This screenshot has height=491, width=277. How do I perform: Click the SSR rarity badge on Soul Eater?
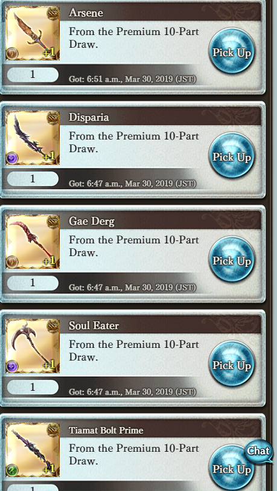tap(53, 327)
